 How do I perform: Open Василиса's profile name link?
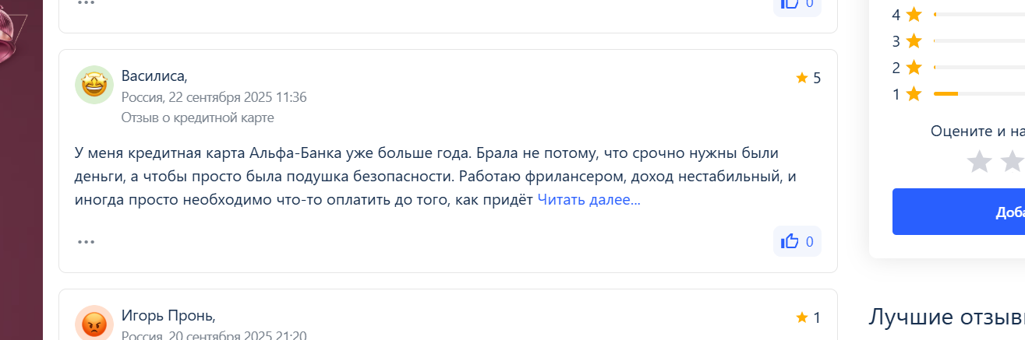point(154,76)
